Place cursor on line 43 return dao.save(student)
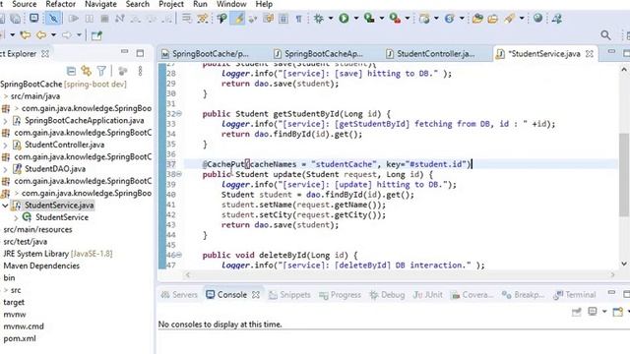The image size is (630, 354). pyautogui.click(x=280, y=225)
